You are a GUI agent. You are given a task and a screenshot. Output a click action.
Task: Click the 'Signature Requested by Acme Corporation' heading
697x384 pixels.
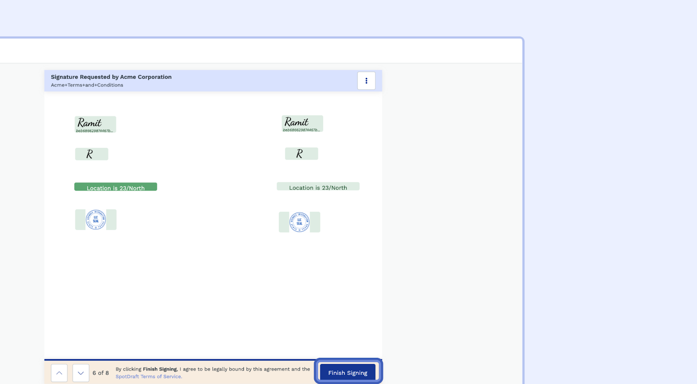111,77
